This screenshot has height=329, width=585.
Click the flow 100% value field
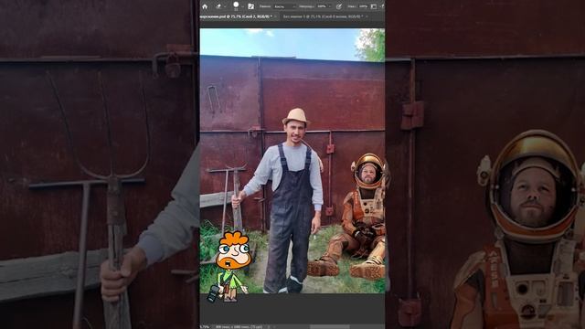pos(364,6)
